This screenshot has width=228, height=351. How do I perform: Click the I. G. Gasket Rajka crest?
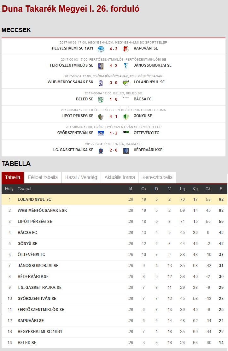(101, 151)
